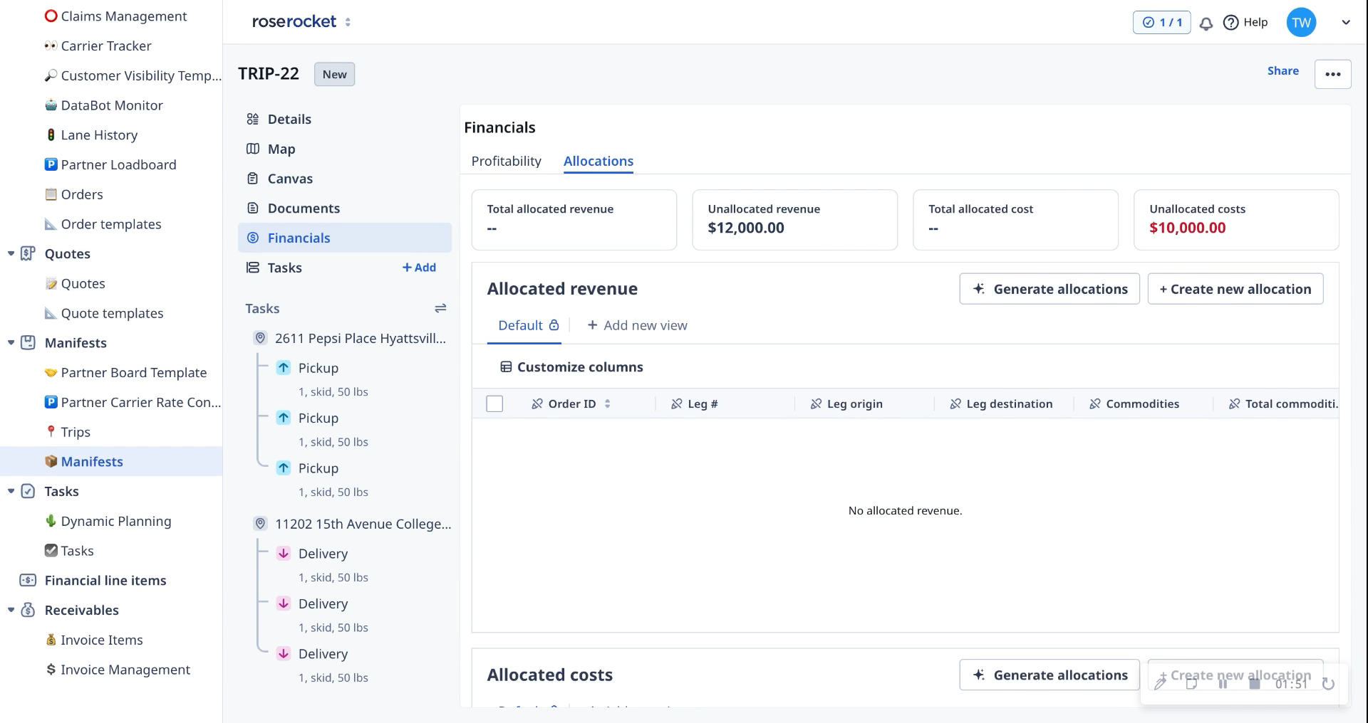Click the 11202 15th Avenue location pin icon
This screenshot has width=1368, height=723.
point(261,524)
